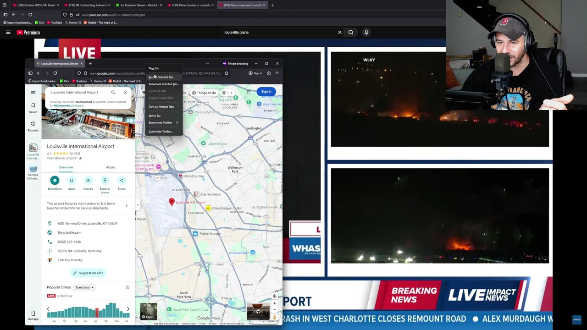
Task: Open Firefox application menu in Maps window
Action: pyautogui.click(x=277, y=73)
